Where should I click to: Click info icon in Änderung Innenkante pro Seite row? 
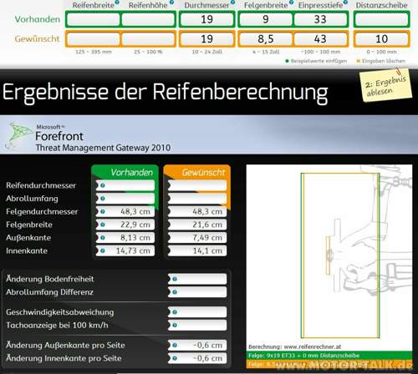[x=175, y=358]
